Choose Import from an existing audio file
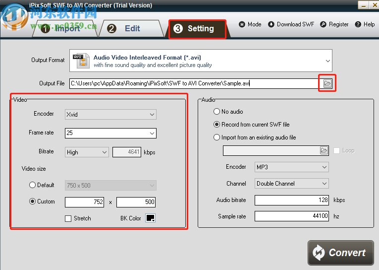The width and height of the screenshot is (379, 270). pos(217,137)
